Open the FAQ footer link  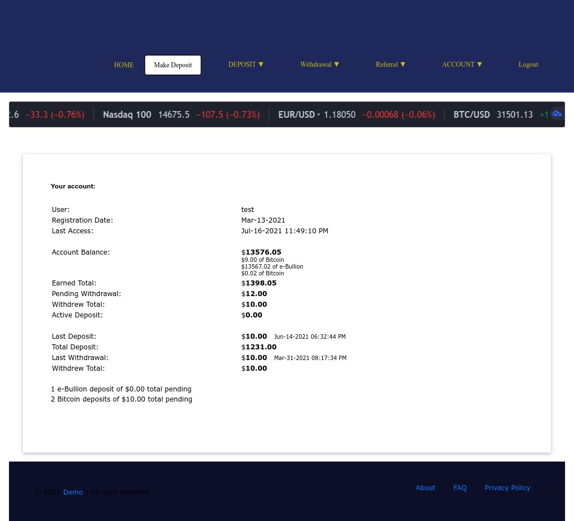tap(460, 488)
